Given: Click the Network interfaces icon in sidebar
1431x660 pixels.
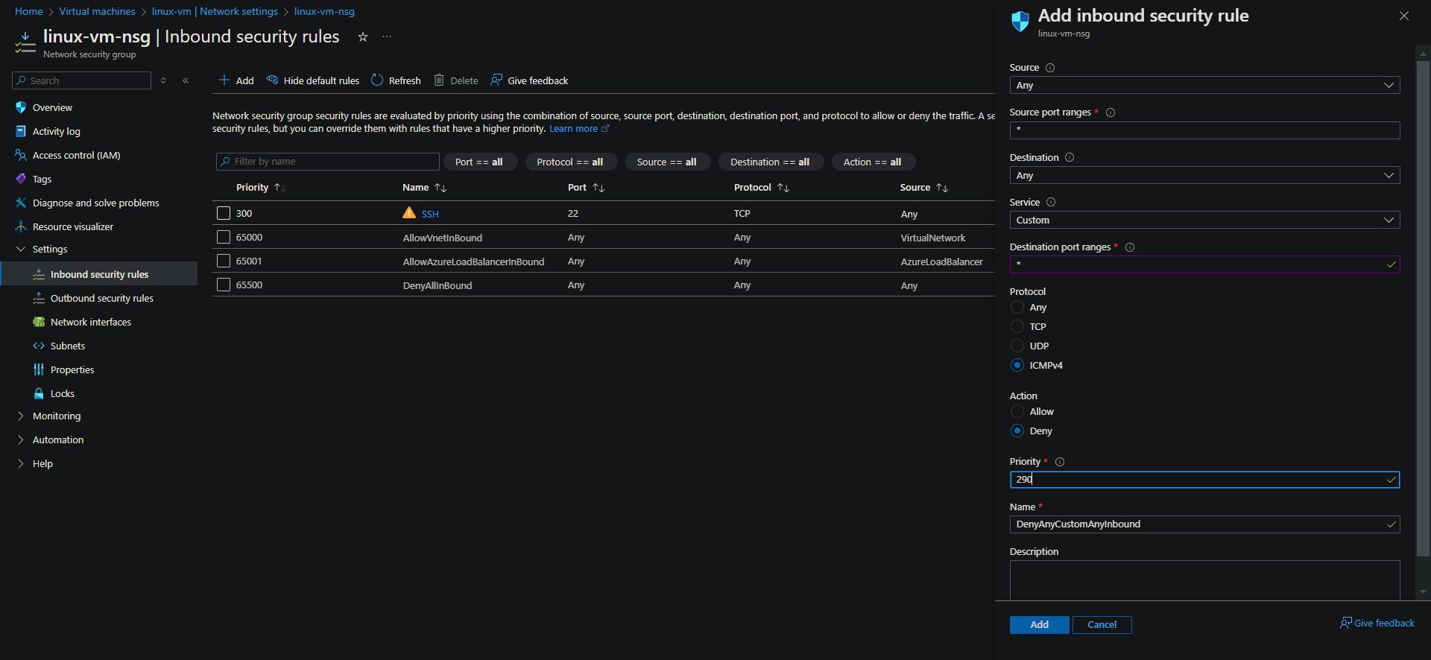Looking at the screenshot, I should point(39,322).
